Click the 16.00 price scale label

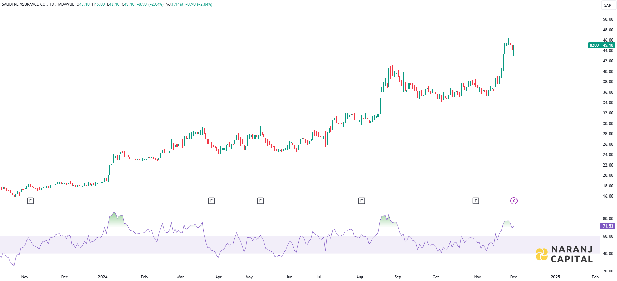click(x=608, y=196)
